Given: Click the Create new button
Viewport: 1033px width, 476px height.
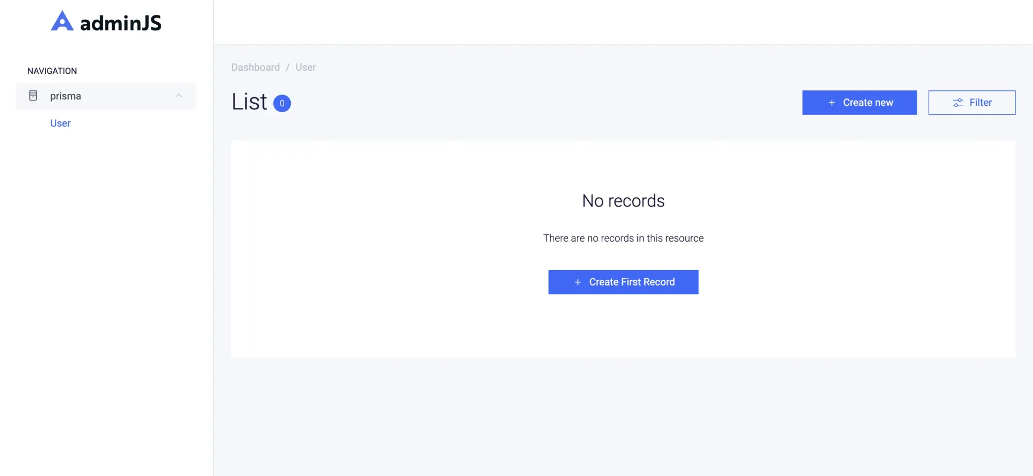Looking at the screenshot, I should 859,103.
